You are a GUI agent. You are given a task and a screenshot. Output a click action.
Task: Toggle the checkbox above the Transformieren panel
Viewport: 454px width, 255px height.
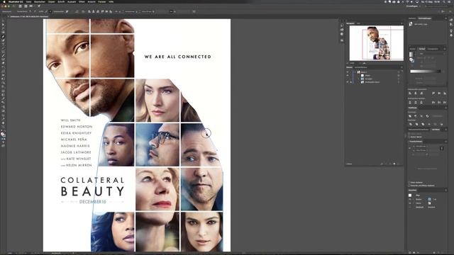coord(409,137)
